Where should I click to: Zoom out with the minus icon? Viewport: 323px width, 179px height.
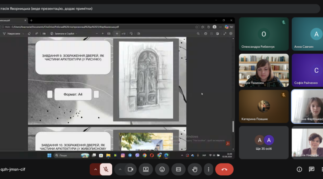click(97, 34)
